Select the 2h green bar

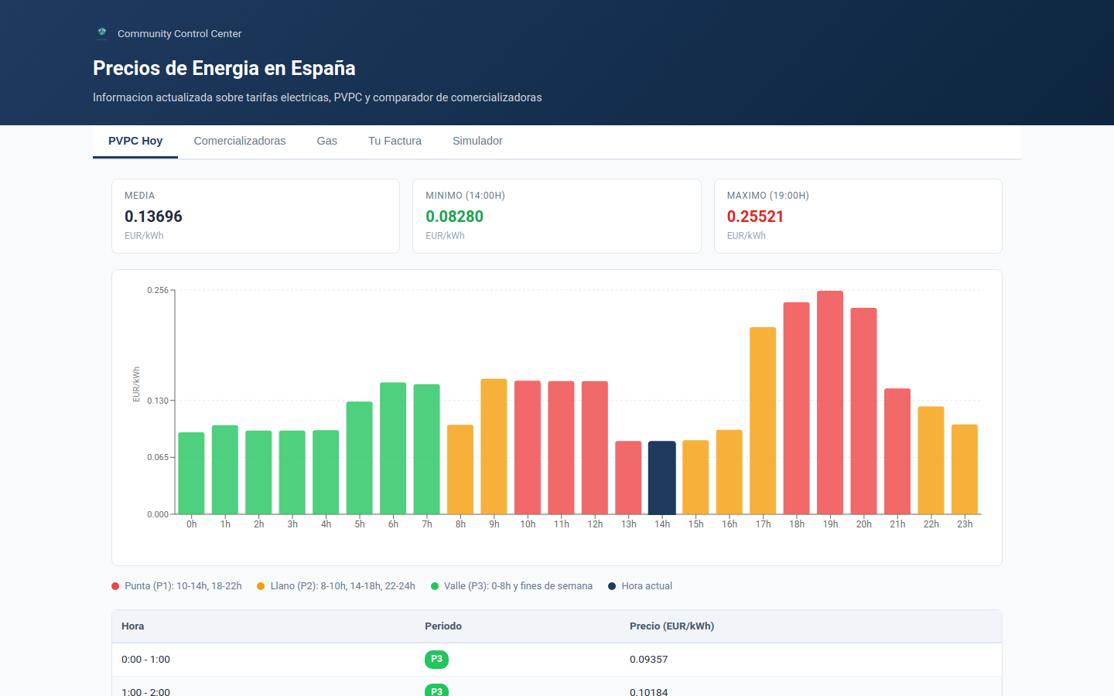258,473
